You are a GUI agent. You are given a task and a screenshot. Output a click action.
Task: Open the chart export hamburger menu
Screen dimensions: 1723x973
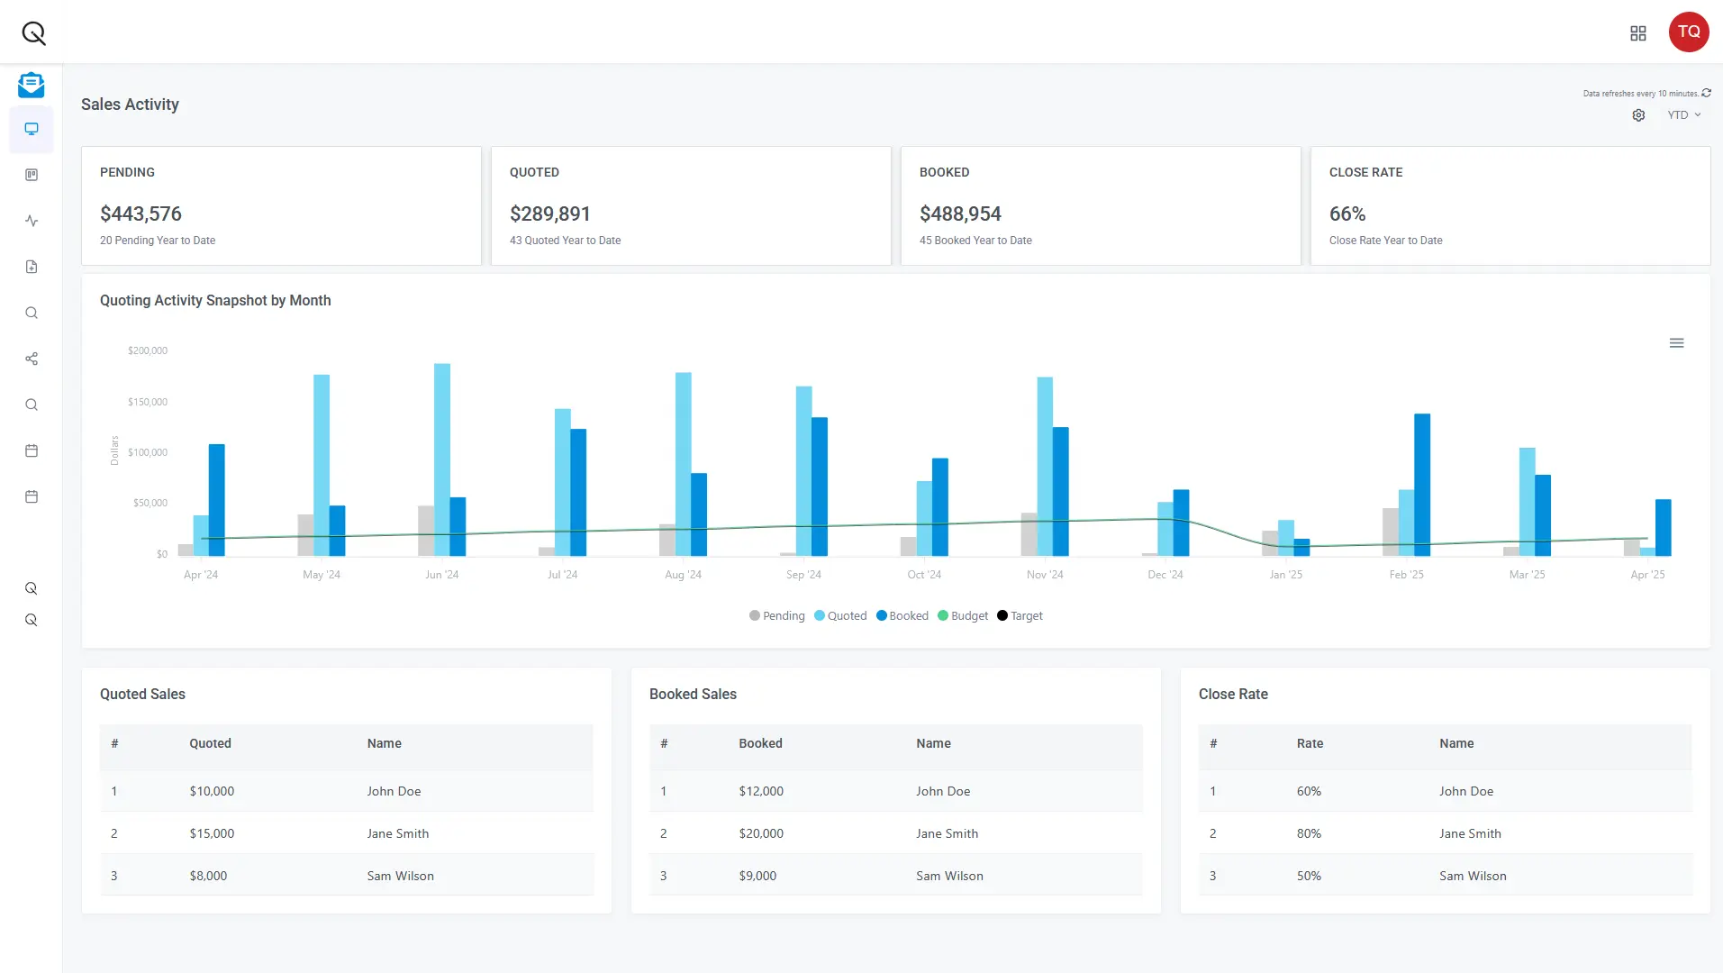click(x=1676, y=343)
